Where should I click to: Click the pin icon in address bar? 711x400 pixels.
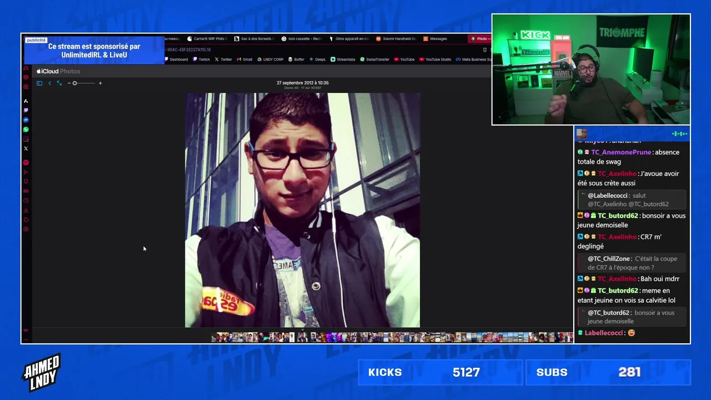tap(484, 49)
